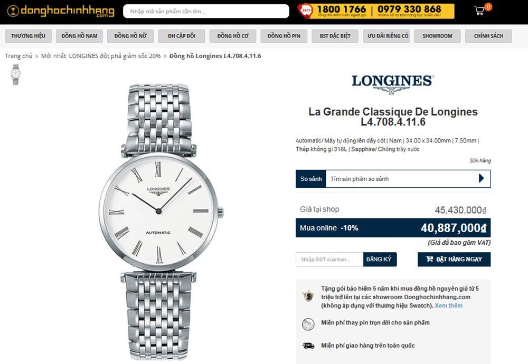The height and width of the screenshot is (364, 528).
Task: Click the free battery replacement icon
Action: [x=308, y=324]
